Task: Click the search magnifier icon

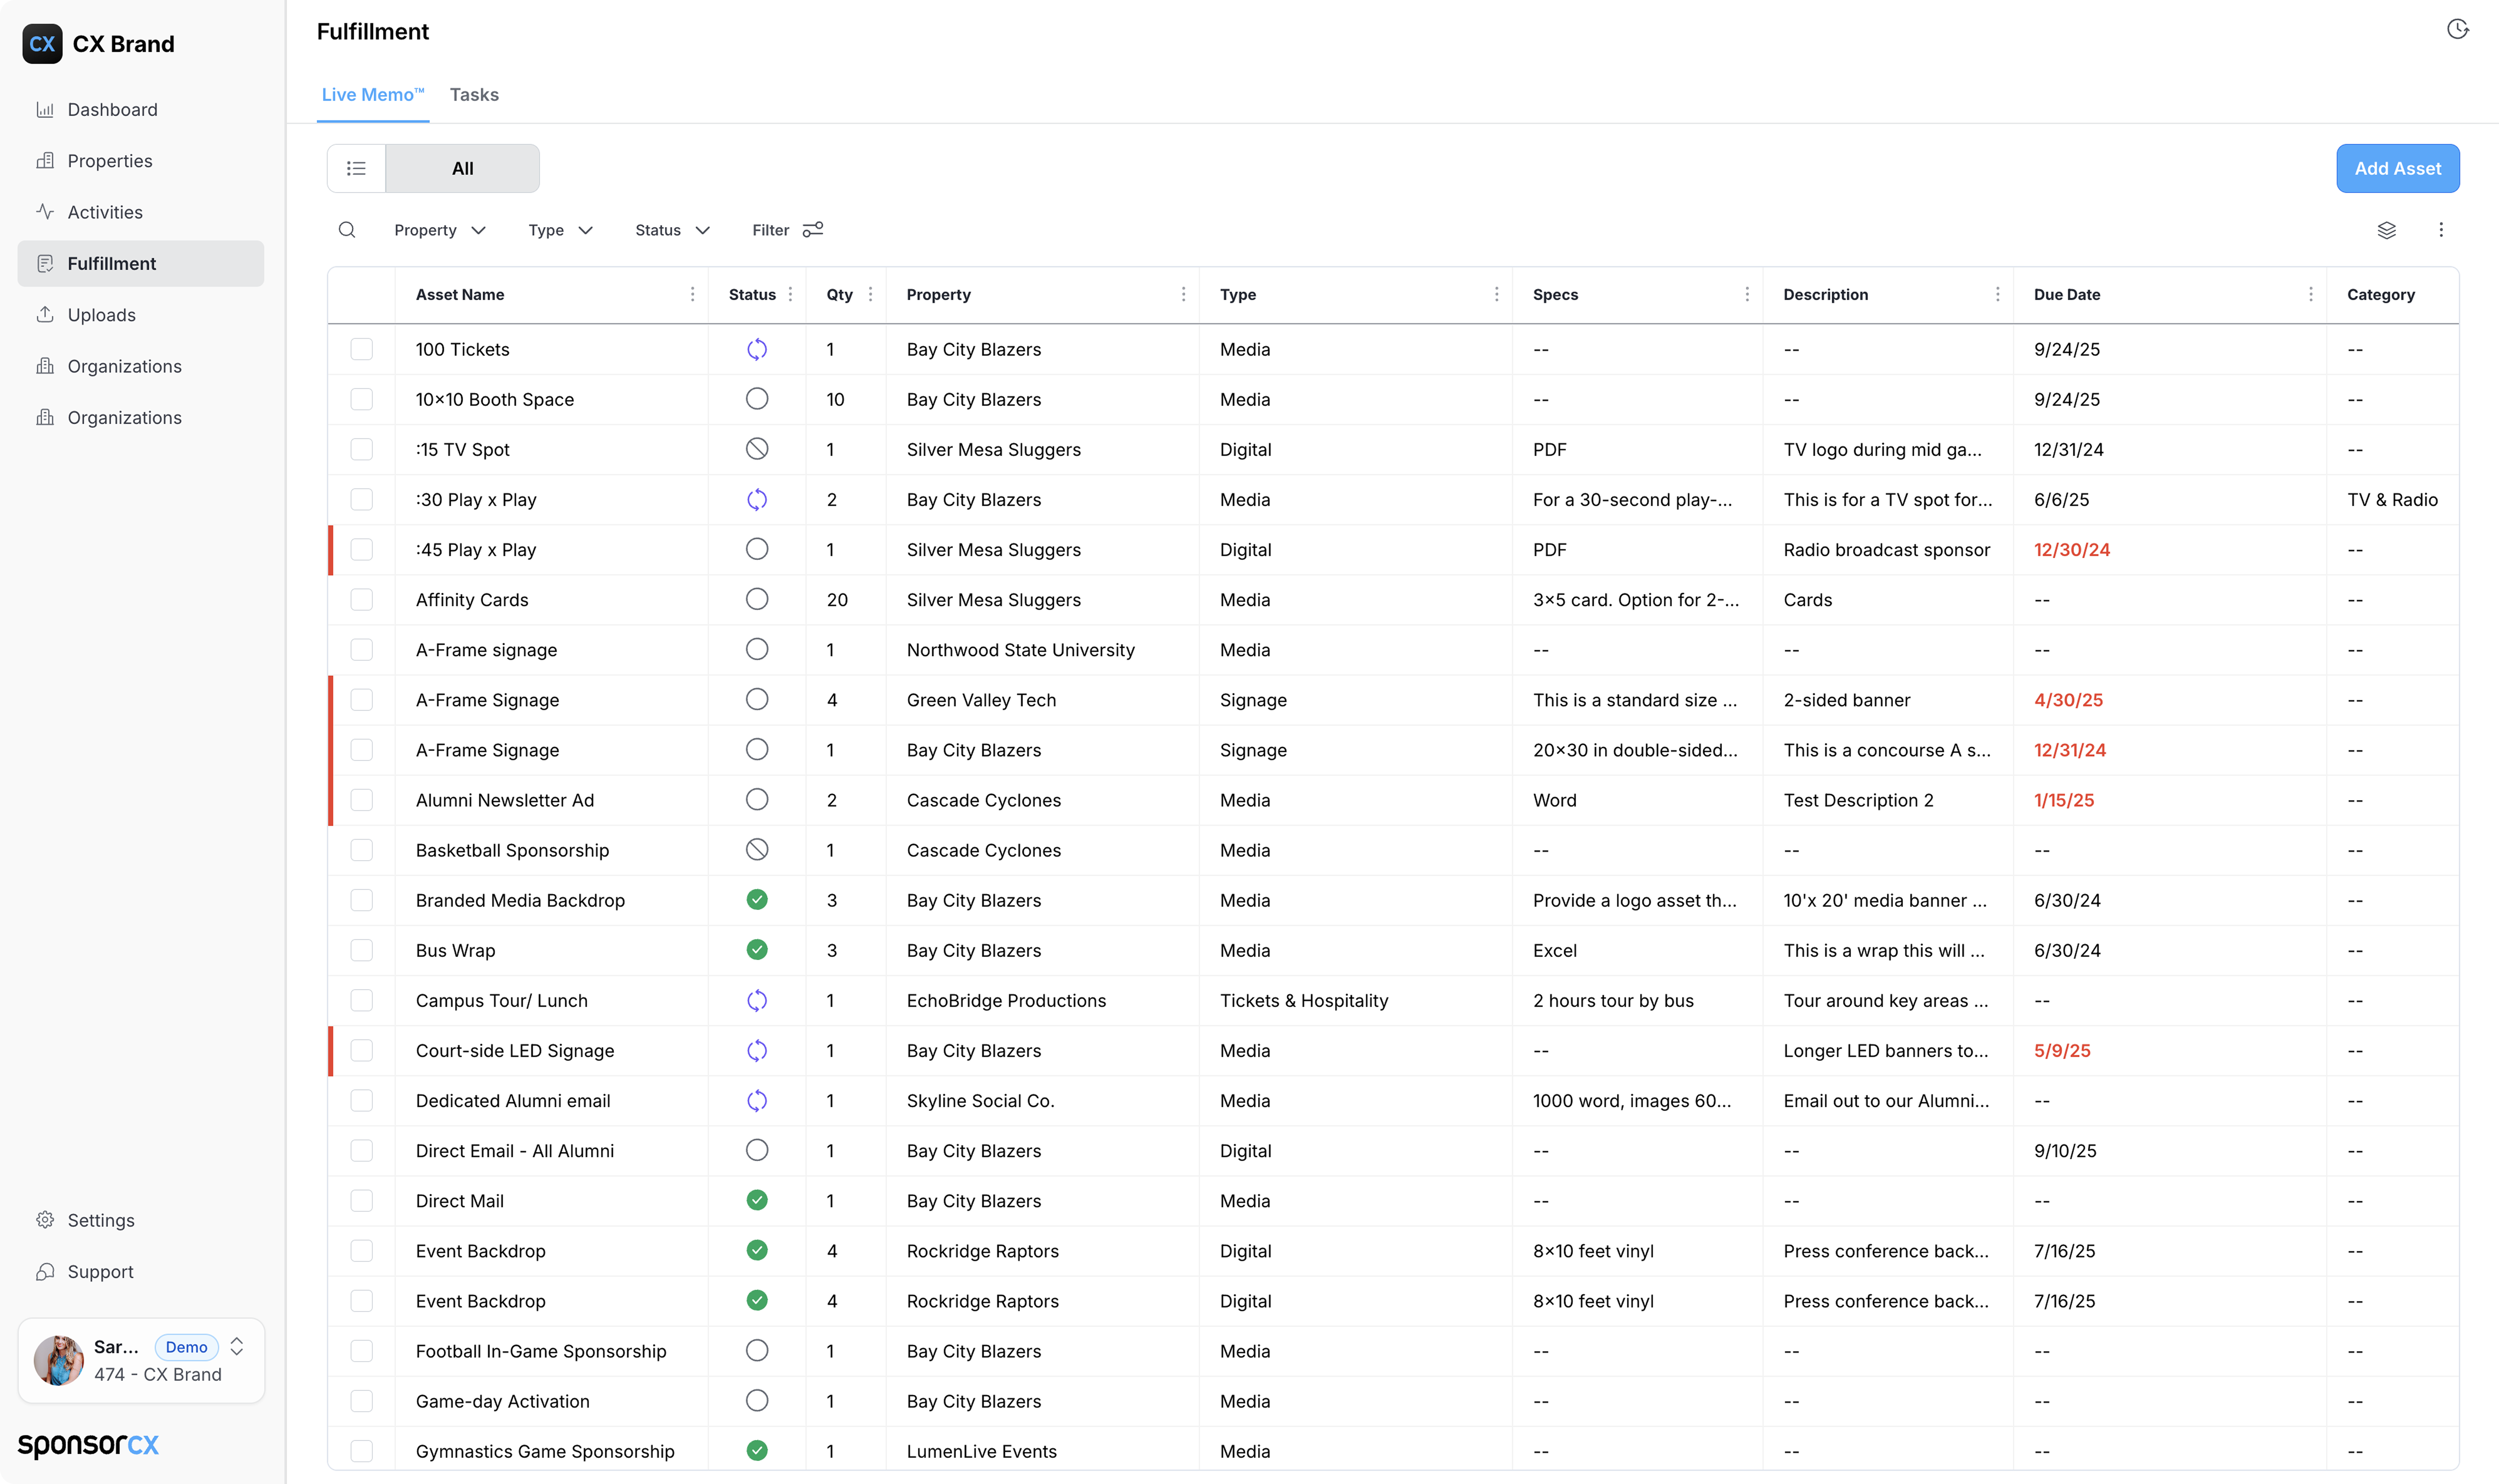Action: coord(347,230)
